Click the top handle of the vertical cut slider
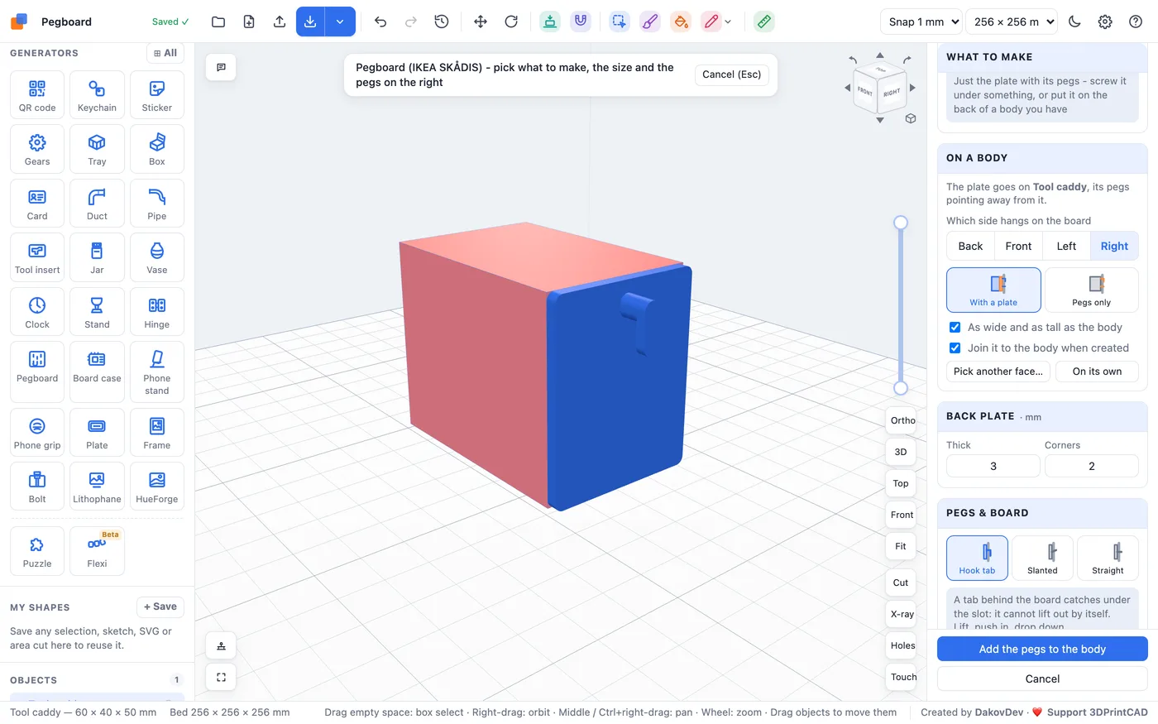Image resolution: width=1158 pixels, height=724 pixels. click(x=901, y=223)
